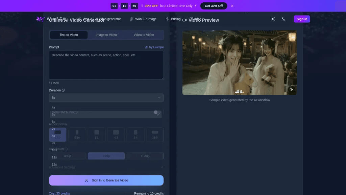The image size is (346, 195).
Task: Click into the Prompt text area
Action: [x=106, y=65]
